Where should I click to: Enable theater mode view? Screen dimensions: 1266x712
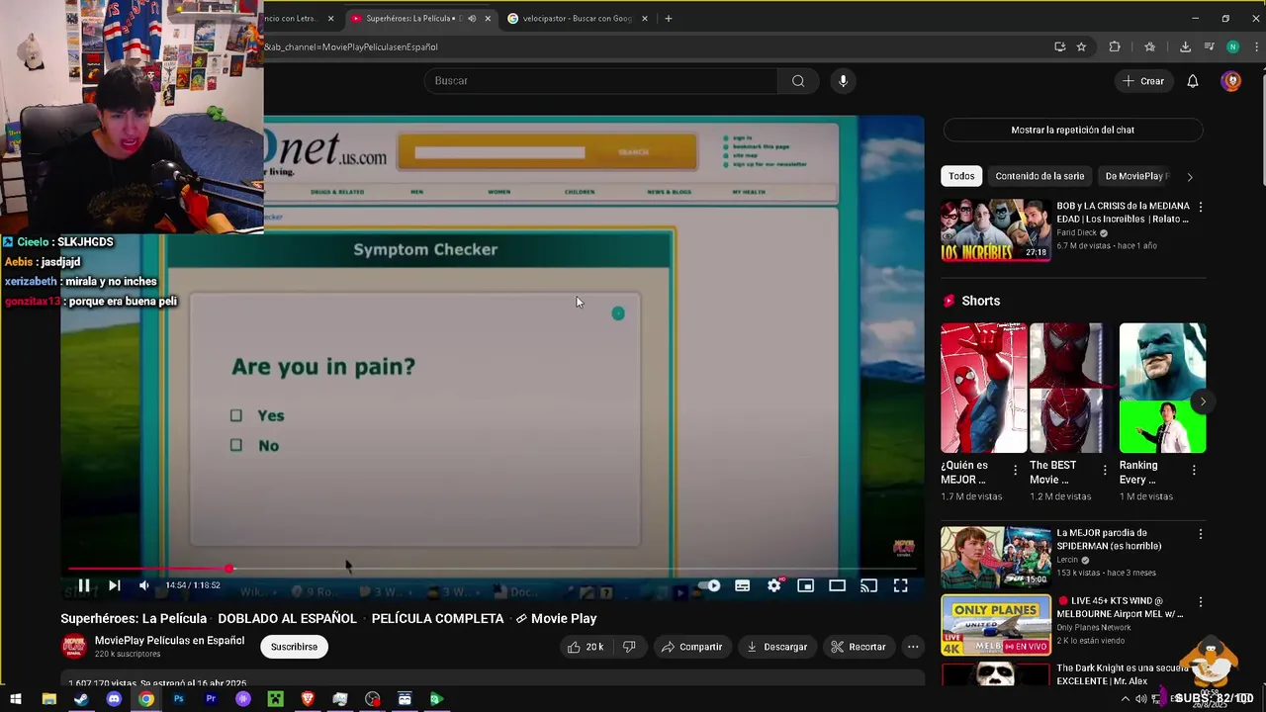point(838,585)
